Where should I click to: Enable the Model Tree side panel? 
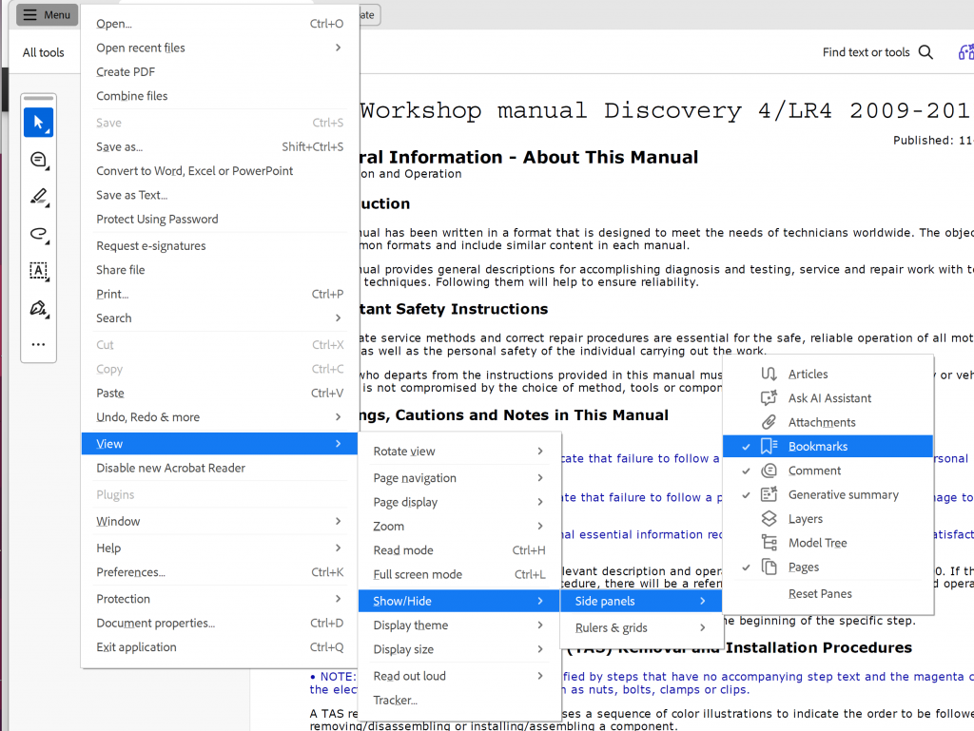pos(828,543)
